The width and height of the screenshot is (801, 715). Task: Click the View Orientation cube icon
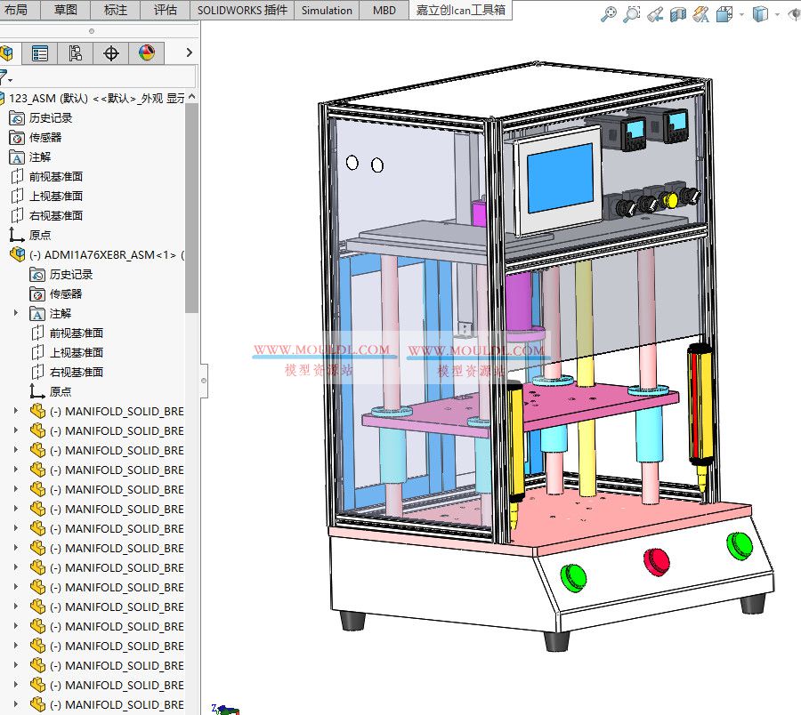tap(724, 15)
